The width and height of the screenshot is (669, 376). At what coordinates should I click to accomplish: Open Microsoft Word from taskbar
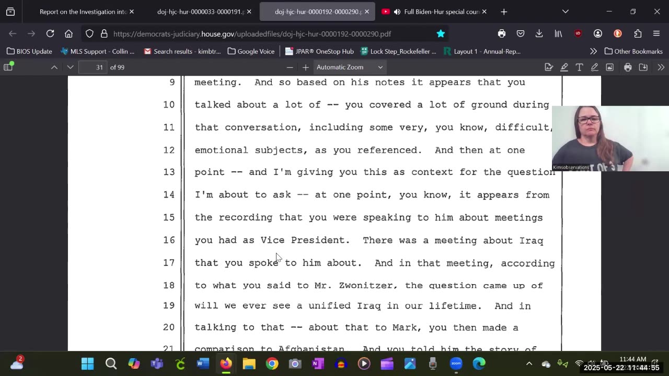[203, 363]
